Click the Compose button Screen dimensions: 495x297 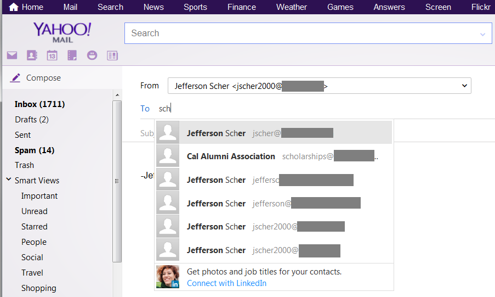(x=36, y=78)
